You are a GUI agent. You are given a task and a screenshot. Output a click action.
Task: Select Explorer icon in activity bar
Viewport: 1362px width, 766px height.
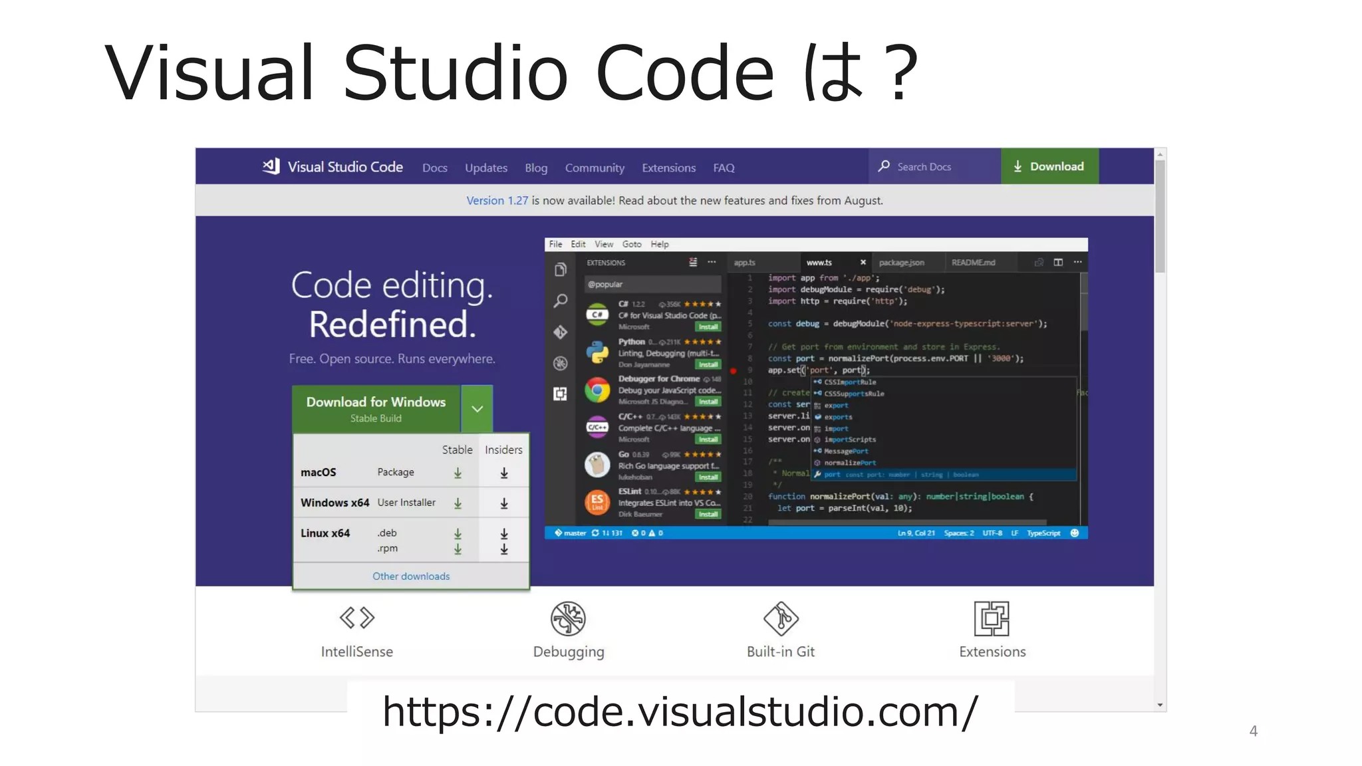click(x=561, y=269)
